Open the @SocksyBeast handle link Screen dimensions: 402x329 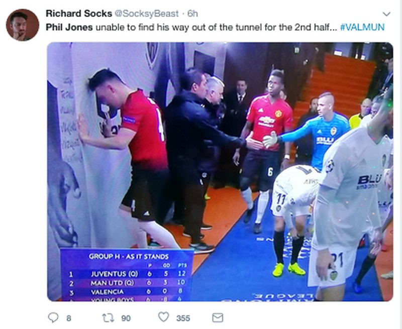[146, 14]
